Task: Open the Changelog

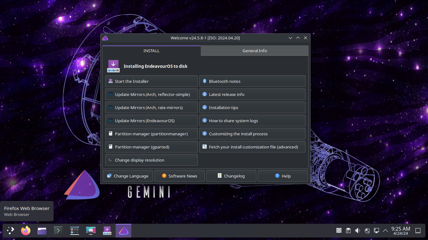Action: (231, 176)
